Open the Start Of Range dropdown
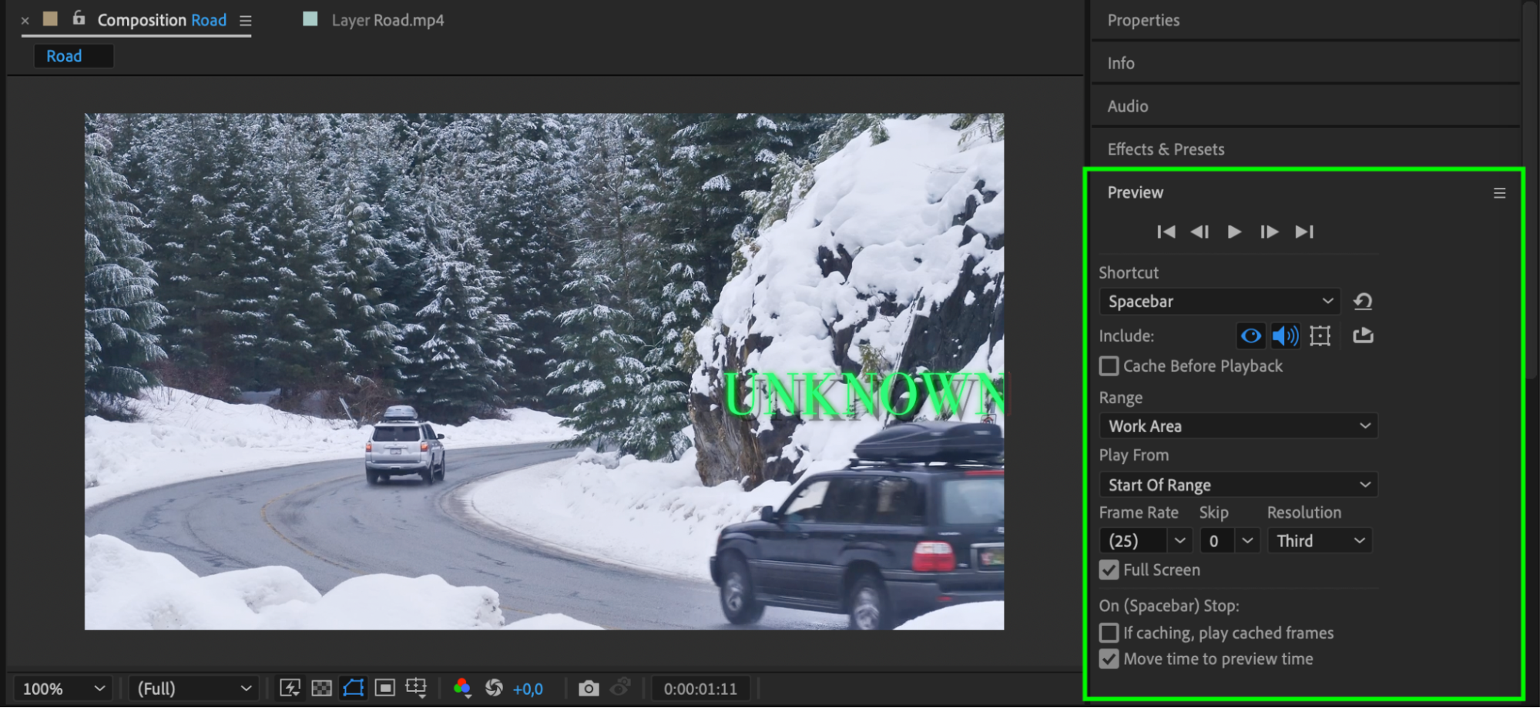This screenshot has height=708, width=1540. point(1238,485)
